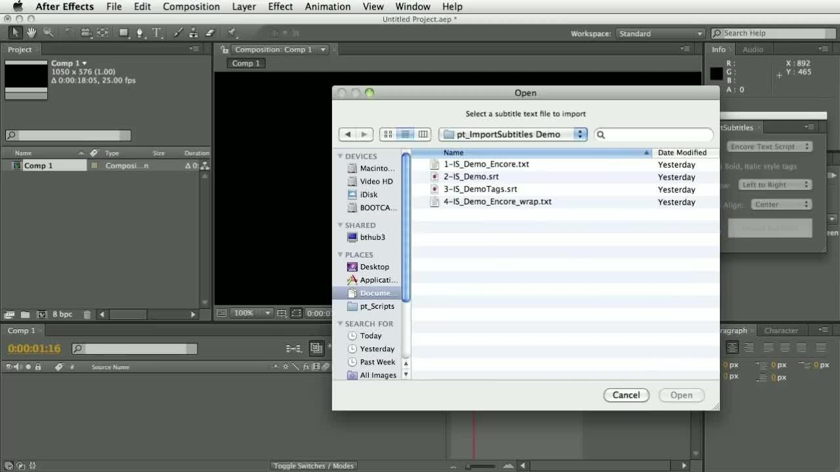Viewport: 840px width, 472px height.
Task: Open the Workspace Standard dropdown
Action: coord(659,33)
